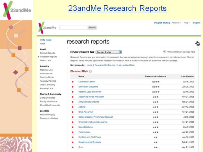Open Clinical Reports in the sidebar
This screenshot has height=152, width=203.
click(47, 53)
